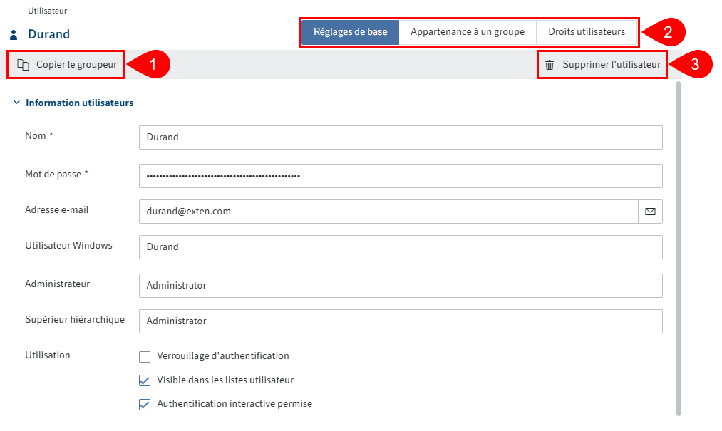Select the Réglages de base tab

pos(349,31)
